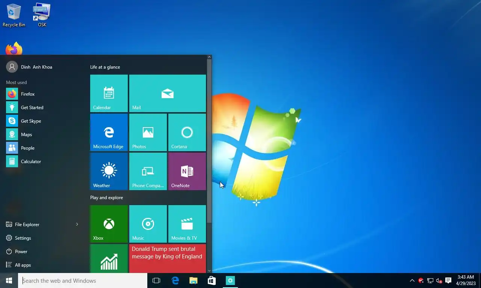
Task: Open the Xbox tile
Action: click(109, 224)
